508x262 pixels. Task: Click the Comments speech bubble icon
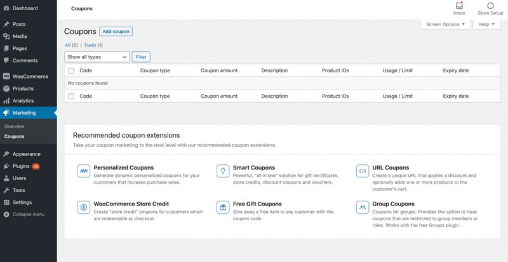6,60
